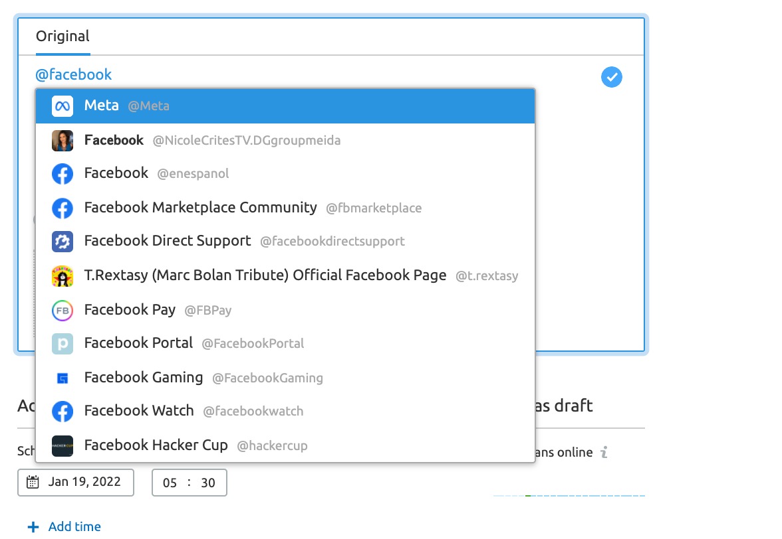Select Facebook Marketplace Community from suggestions
The image size is (782, 539).
285,208
